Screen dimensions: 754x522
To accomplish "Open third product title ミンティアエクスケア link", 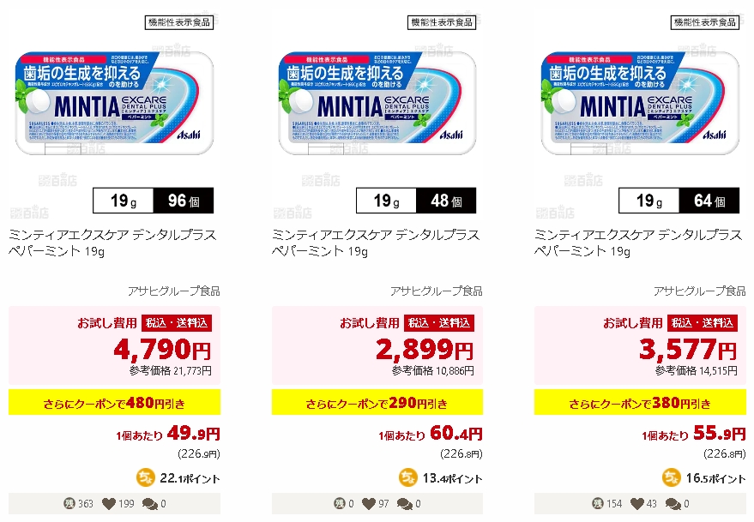I will pyautogui.click(x=638, y=243).
